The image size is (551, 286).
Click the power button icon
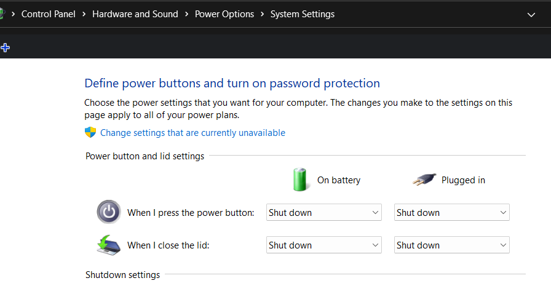point(109,212)
